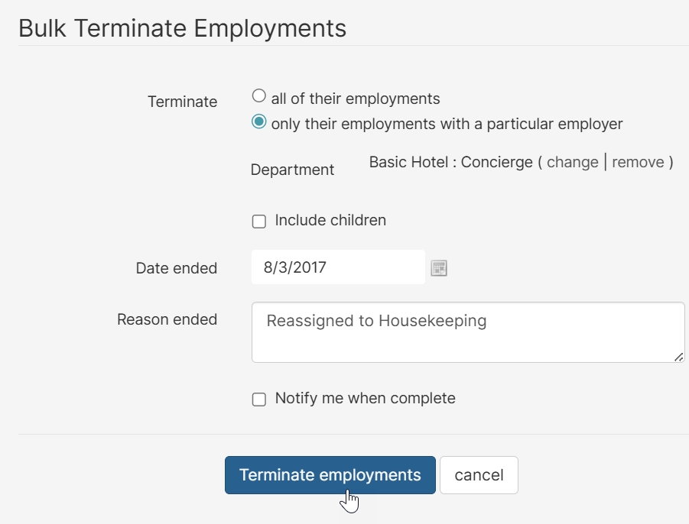Image resolution: width=689 pixels, height=524 pixels.
Task: Click the "Notify me when complete" label text
Action: coord(365,399)
